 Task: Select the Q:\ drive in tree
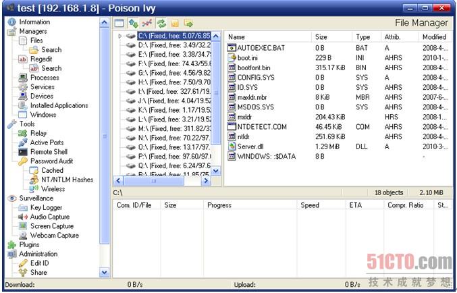[x=174, y=166]
